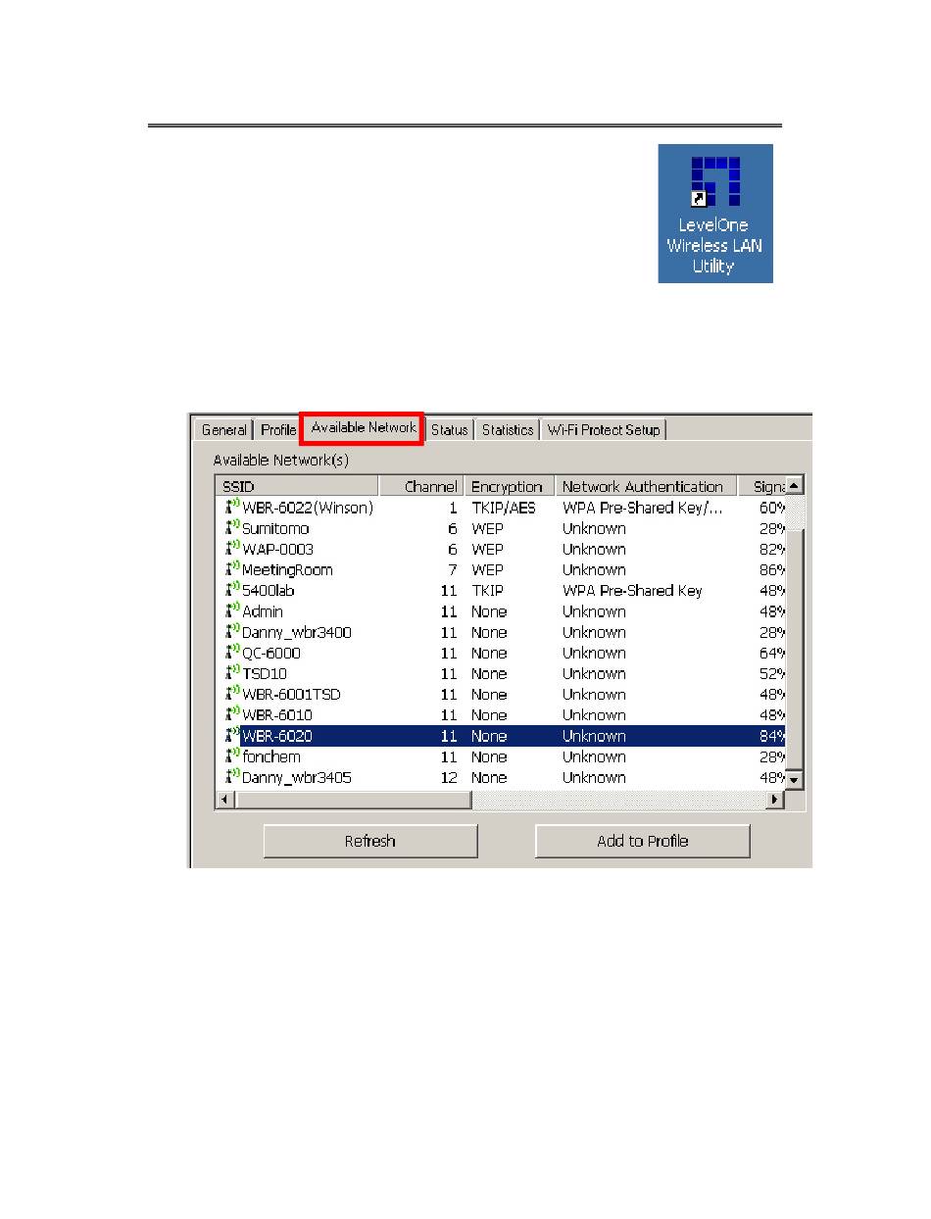The image size is (931, 1219).
Task: Click the vertical scrollbar down arrow
Action: pyautogui.click(x=795, y=780)
